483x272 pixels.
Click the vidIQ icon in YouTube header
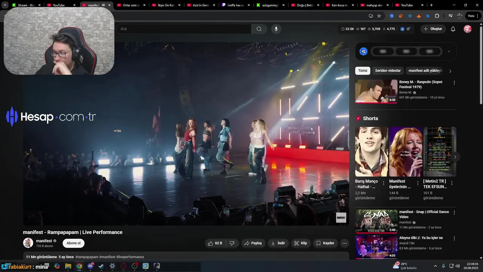[402, 29]
